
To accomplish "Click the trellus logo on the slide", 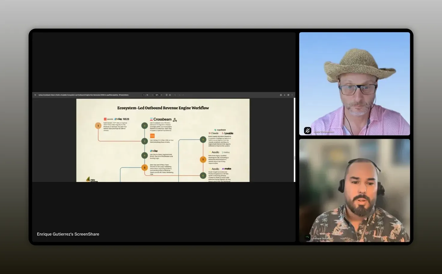I will [226, 152].
